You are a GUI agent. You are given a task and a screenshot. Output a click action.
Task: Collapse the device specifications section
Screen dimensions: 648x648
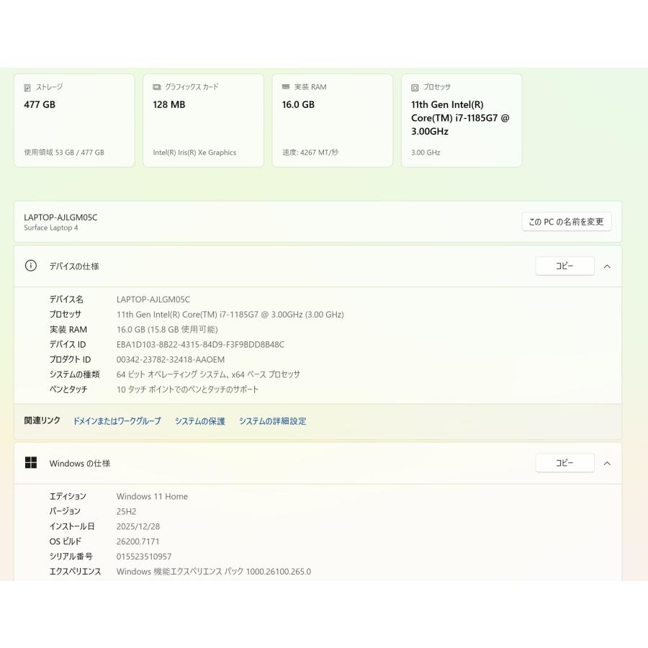tap(607, 266)
